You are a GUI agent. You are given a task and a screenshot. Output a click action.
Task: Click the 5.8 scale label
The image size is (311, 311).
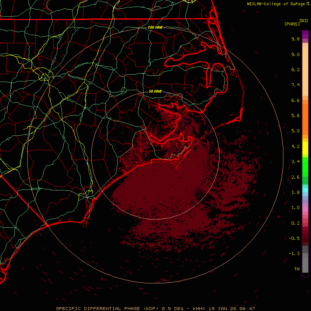[295, 116]
